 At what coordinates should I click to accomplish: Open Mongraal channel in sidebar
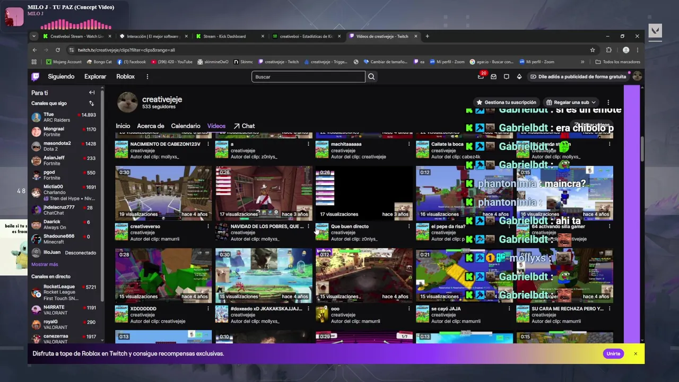[64, 132]
